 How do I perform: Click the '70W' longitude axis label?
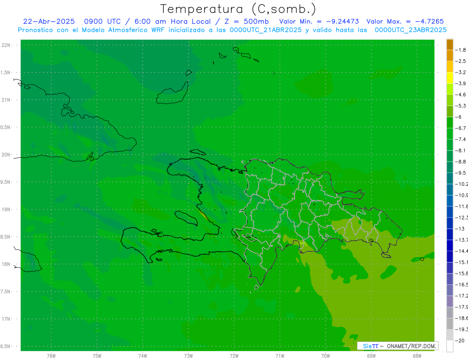pos(326,355)
